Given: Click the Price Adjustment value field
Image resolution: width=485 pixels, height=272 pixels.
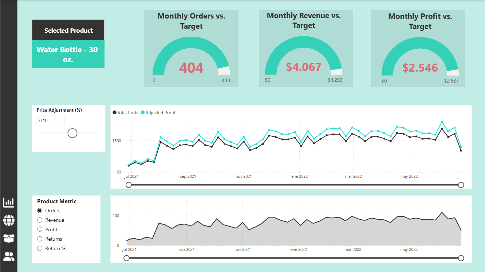Looking at the screenshot, I should [51, 121].
